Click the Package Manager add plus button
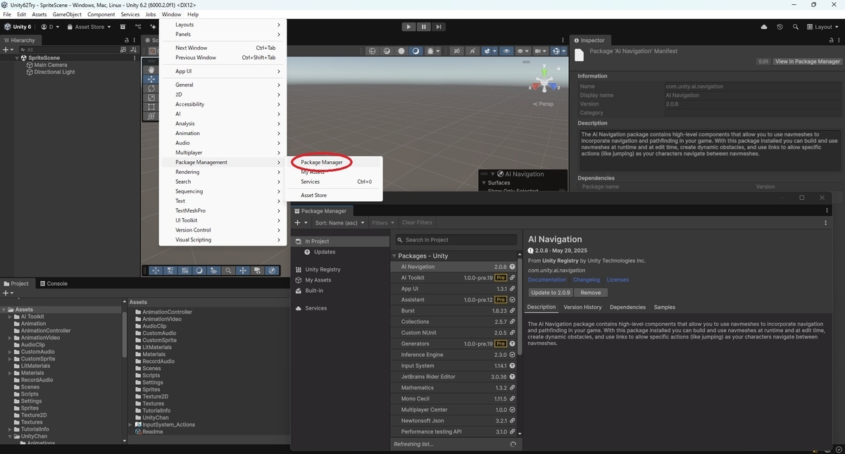 tap(301, 222)
